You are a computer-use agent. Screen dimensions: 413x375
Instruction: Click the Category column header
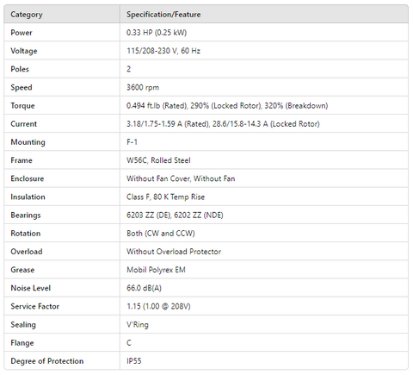pyautogui.click(x=27, y=15)
